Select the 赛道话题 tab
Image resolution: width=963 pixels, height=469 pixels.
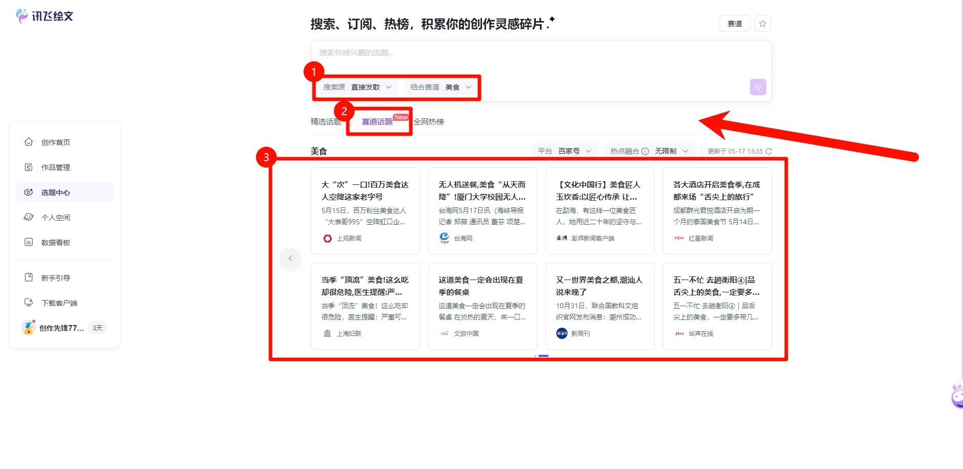tap(377, 121)
